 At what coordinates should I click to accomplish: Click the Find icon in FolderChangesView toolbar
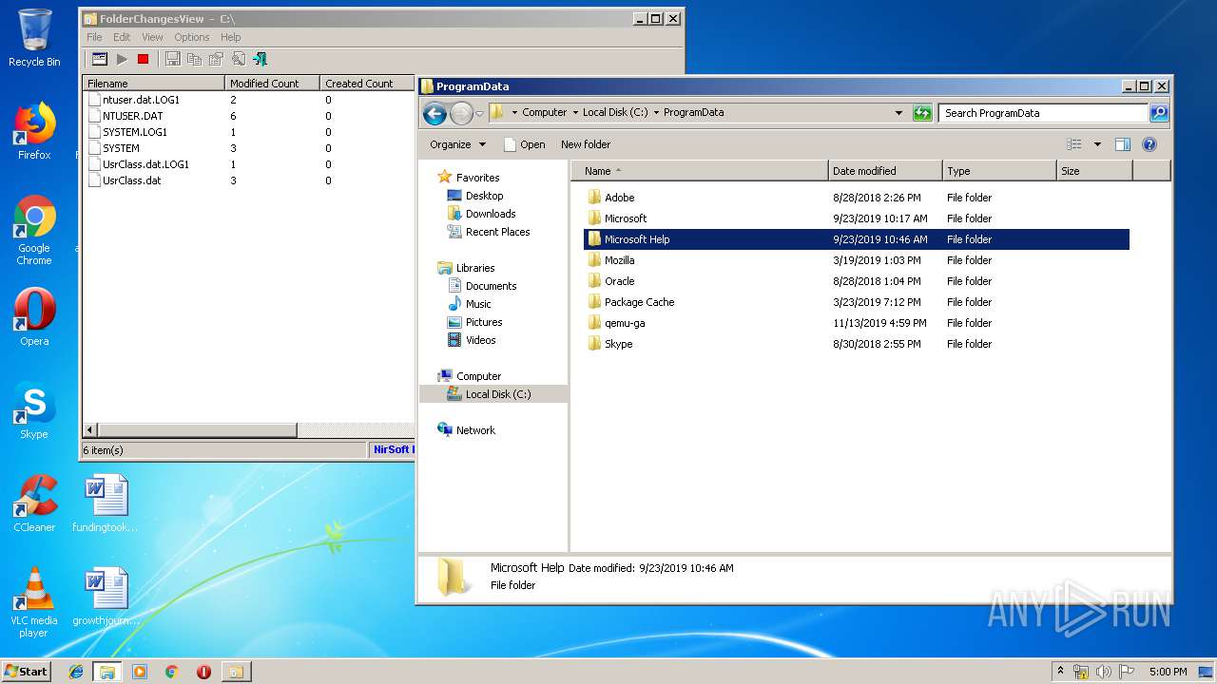tap(238, 59)
